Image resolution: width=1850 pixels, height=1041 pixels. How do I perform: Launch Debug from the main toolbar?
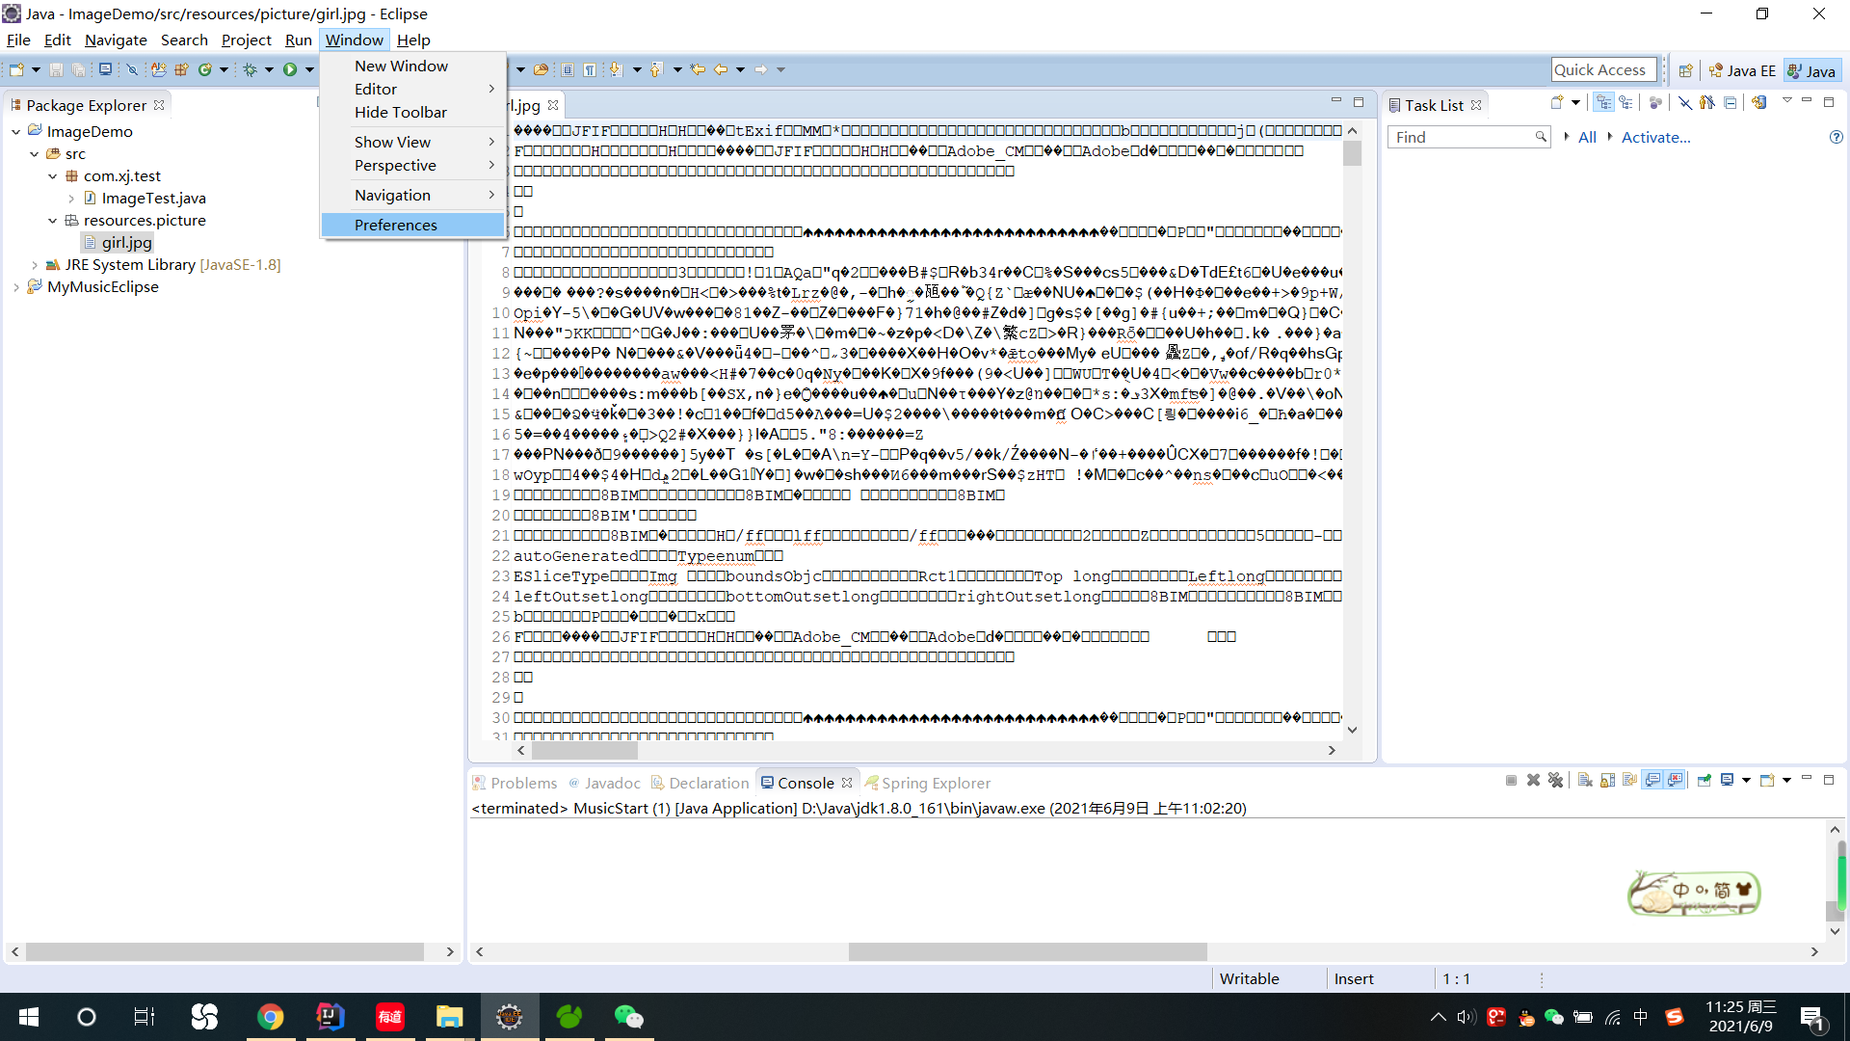coord(251,69)
